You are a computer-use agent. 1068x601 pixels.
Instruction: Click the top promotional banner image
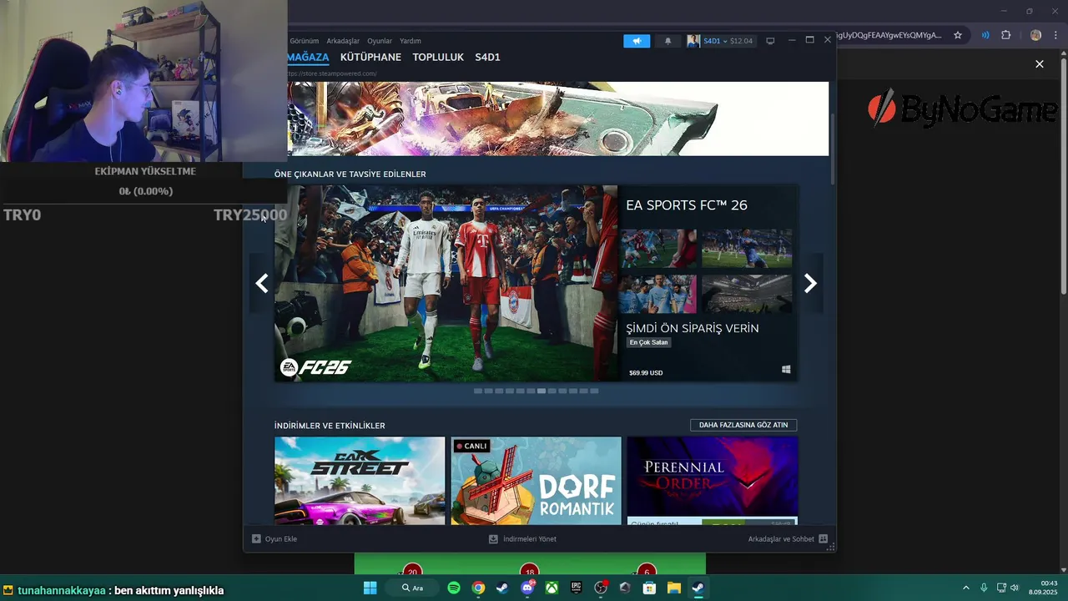(558, 119)
